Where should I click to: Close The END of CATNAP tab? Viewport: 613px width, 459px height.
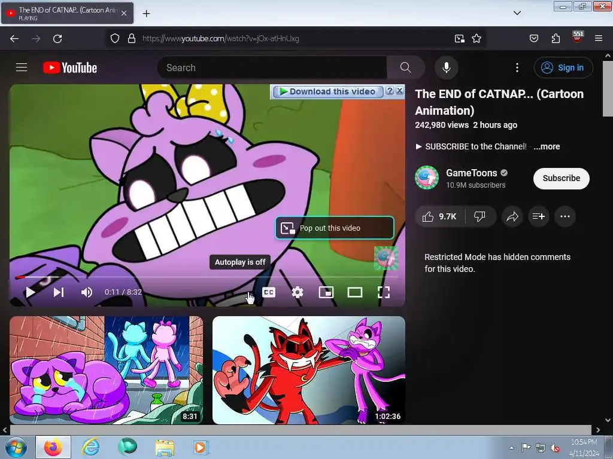[x=124, y=13]
